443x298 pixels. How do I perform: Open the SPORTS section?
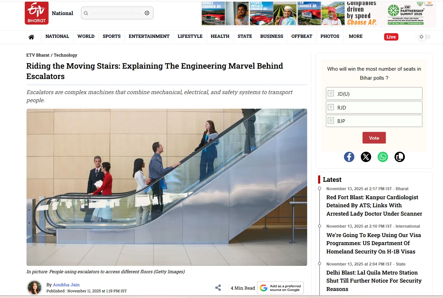point(111,36)
